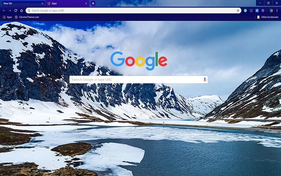Start voice search with the microphone
The width and height of the screenshot is (281, 176).
(204, 80)
